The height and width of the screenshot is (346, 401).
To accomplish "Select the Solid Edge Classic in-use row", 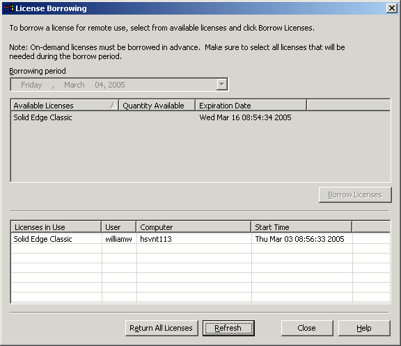I will pyautogui.click(x=200, y=239).
